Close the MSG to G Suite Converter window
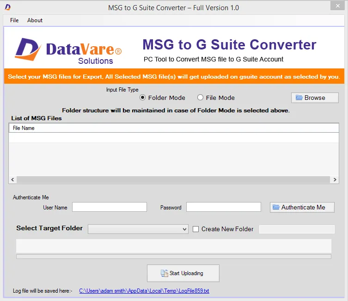The height and width of the screenshot is (301, 348). click(337, 6)
